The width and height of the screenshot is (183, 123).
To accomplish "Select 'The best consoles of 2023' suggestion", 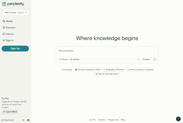I will tap(88, 70).
